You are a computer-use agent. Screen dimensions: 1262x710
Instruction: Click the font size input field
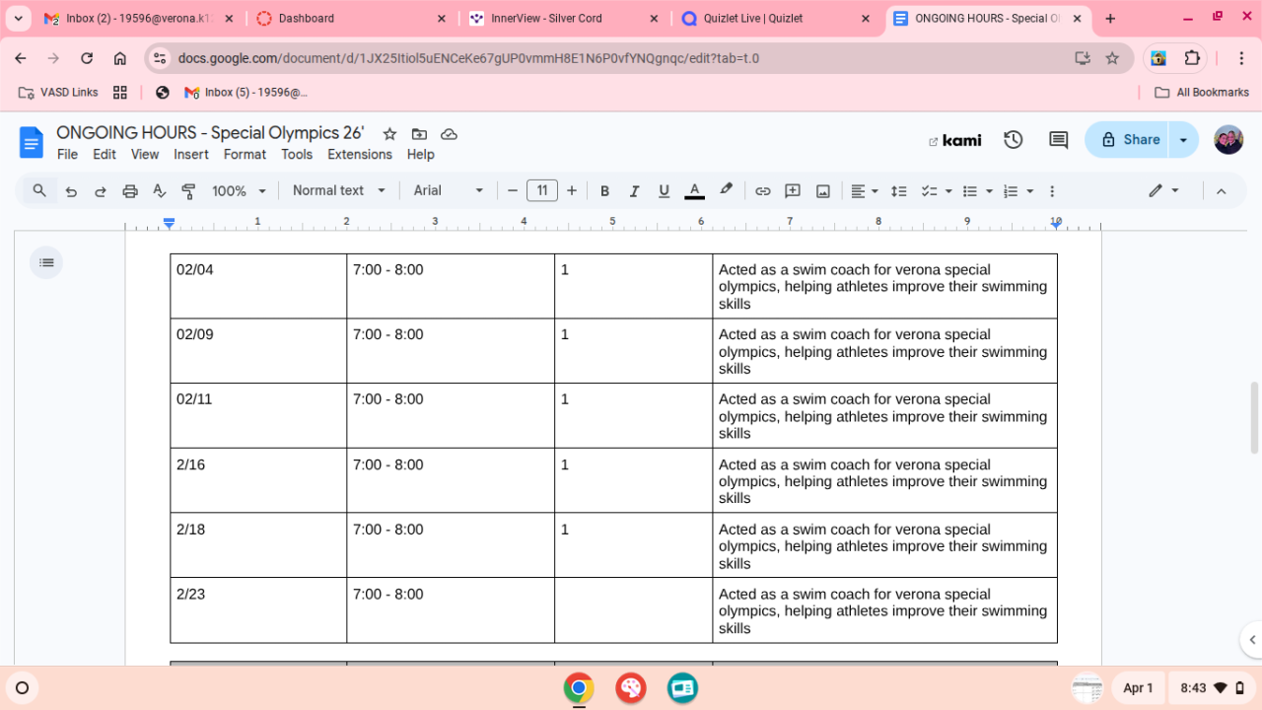[x=541, y=191]
